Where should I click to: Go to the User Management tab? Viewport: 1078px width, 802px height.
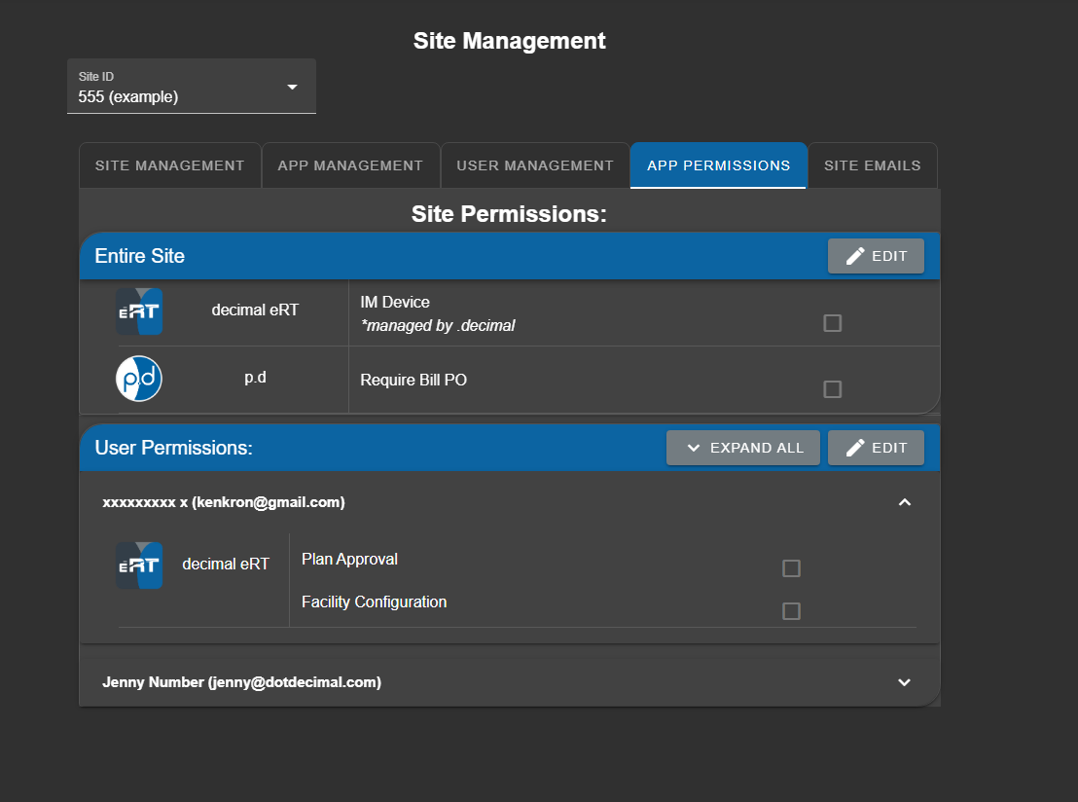pyautogui.click(x=535, y=165)
